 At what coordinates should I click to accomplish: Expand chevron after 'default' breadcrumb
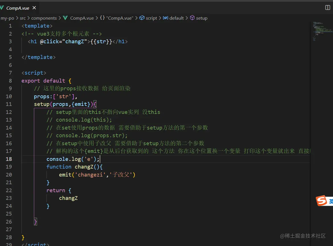click(x=187, y=18)
